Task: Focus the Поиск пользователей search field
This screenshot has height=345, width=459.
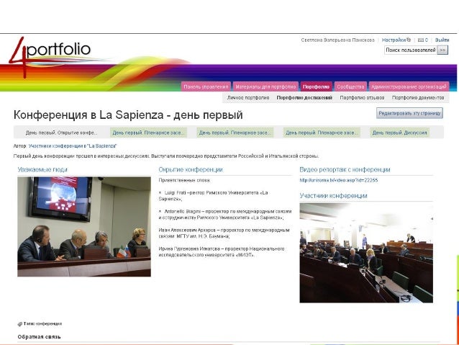Action: pos(410,50)
